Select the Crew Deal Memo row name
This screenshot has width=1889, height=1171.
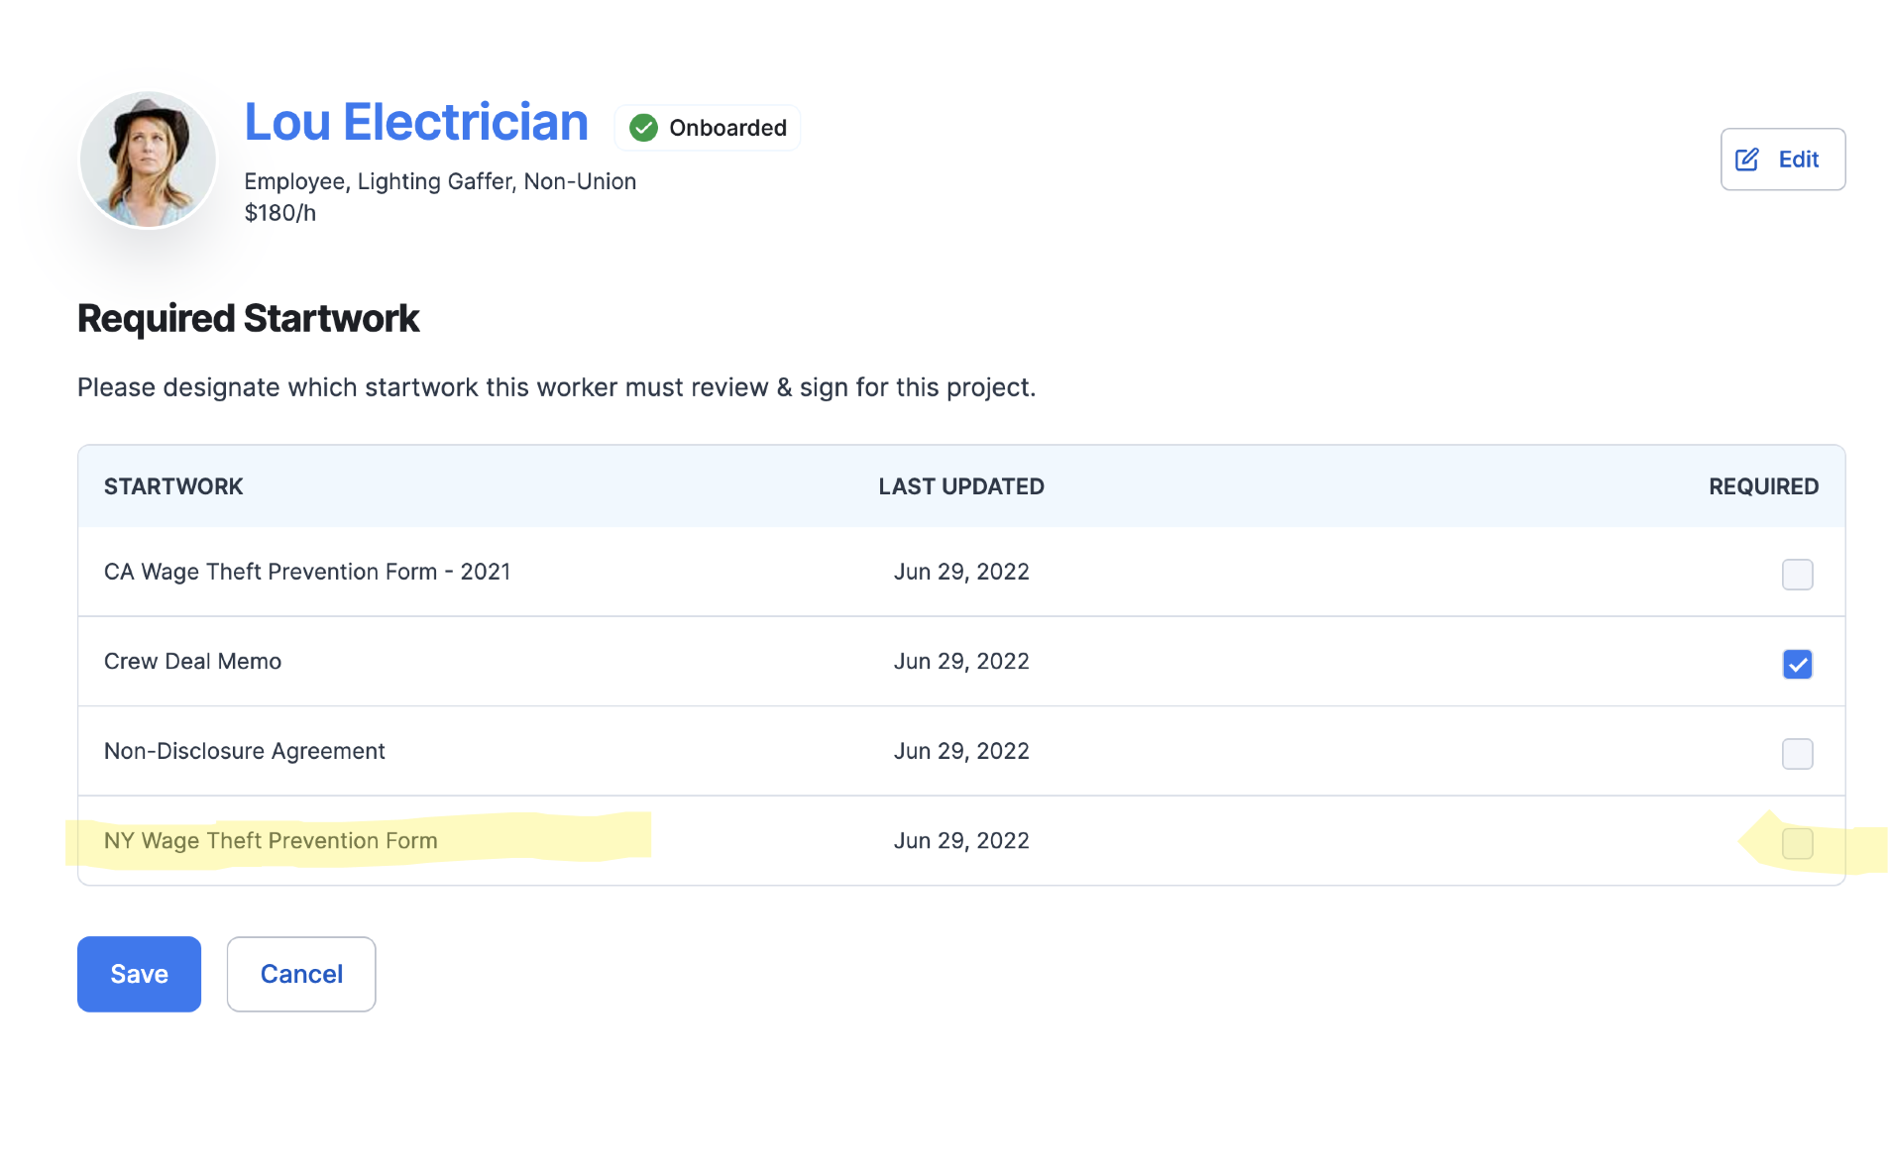[192, 661]
